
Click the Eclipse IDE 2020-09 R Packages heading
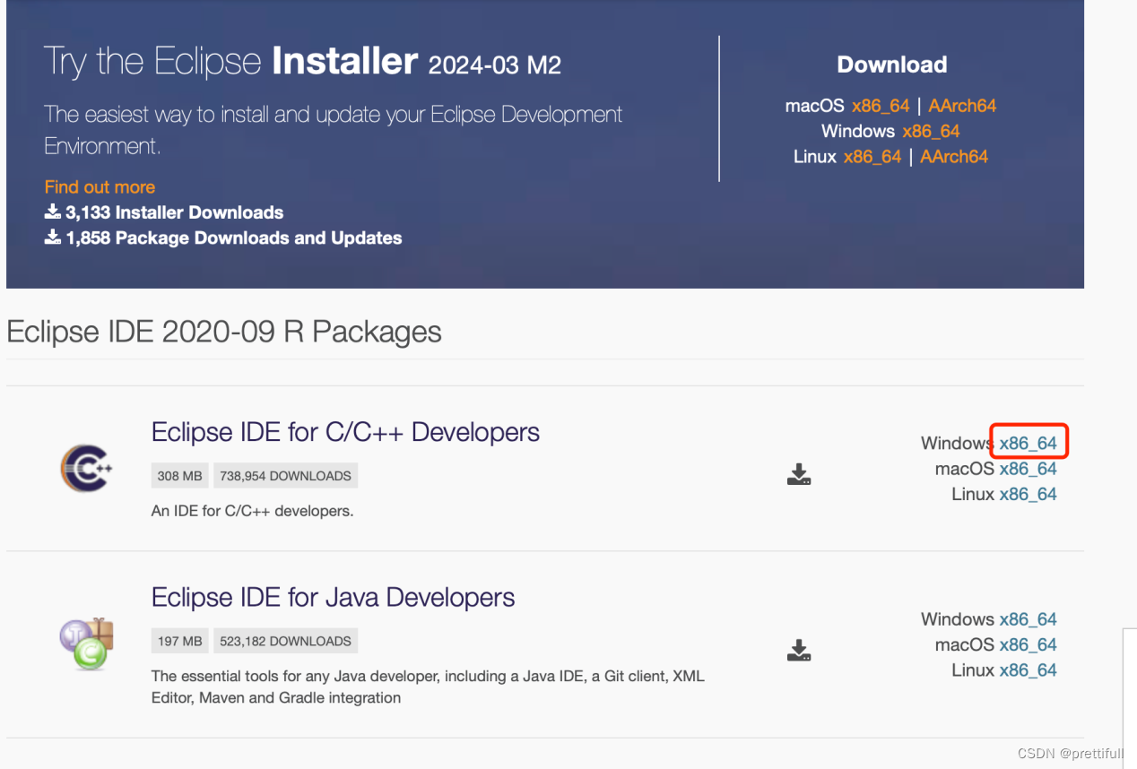click(x=224, y=333)
